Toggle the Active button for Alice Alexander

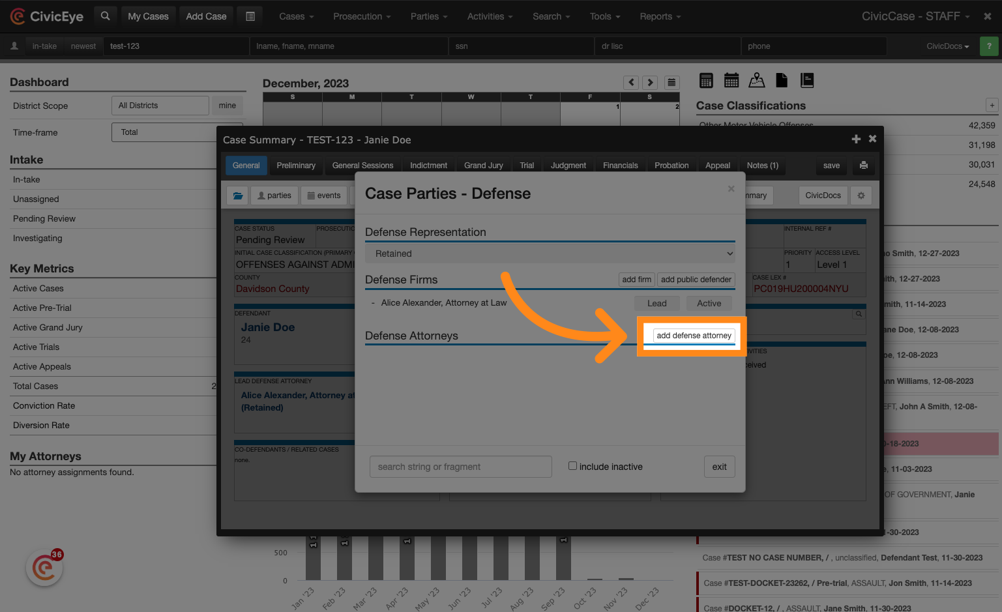(709, 304)
